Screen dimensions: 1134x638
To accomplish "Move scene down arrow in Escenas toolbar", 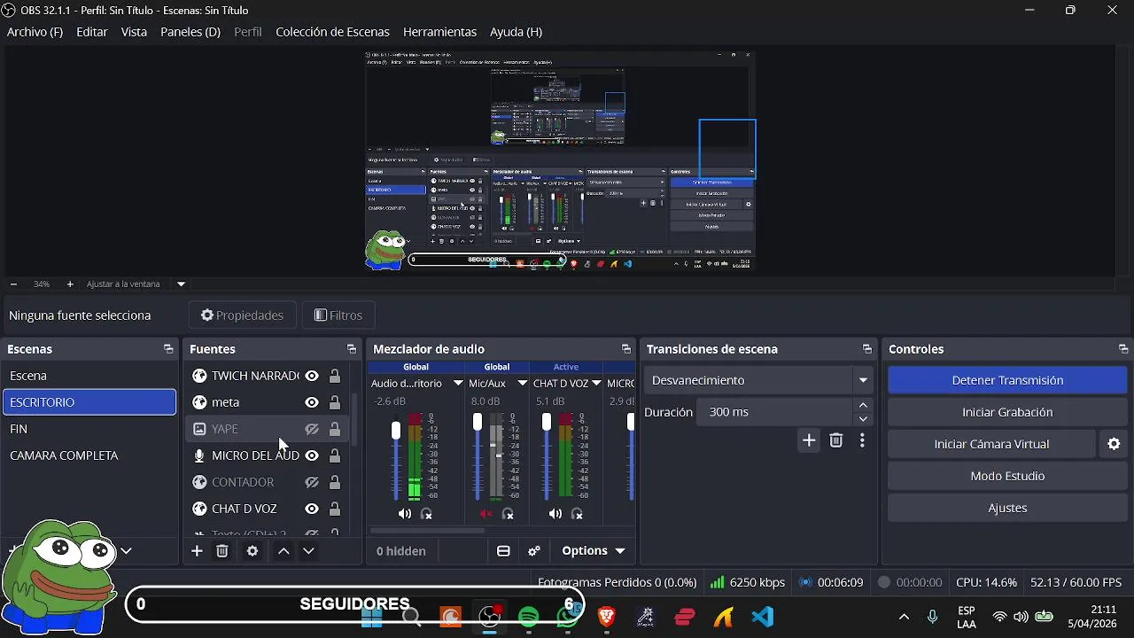I will (127, 551).
